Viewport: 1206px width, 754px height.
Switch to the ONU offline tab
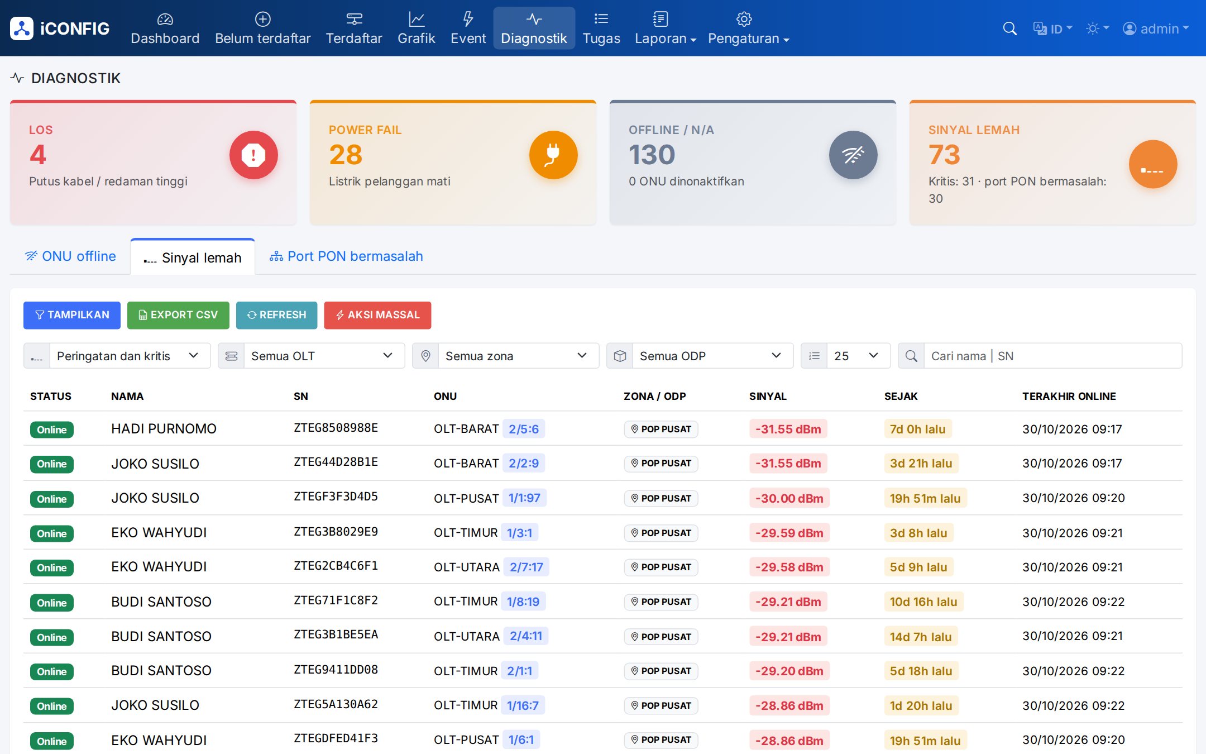click(x=70, y=256)
